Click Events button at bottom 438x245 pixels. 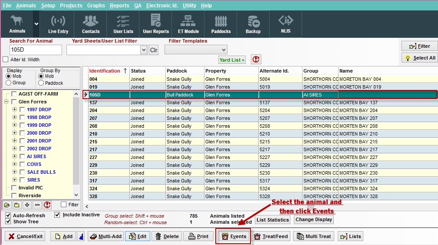[x=234, y=236]
